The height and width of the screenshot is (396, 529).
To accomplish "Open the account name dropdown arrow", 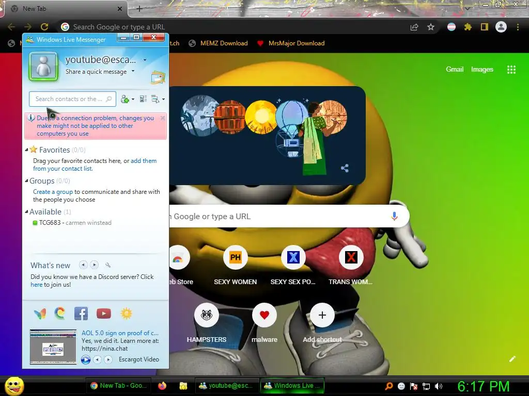I will pos(145,60).
